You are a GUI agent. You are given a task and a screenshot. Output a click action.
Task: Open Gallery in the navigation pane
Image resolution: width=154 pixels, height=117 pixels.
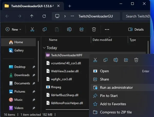coord(18,50)
